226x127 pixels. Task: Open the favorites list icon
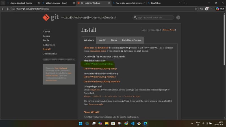pyautogui.click(x=201, y=9)
